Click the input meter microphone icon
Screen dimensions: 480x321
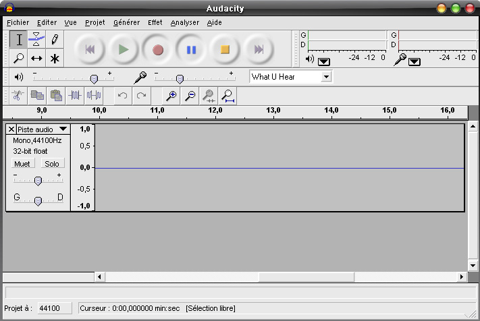click(x=400, y=59)
